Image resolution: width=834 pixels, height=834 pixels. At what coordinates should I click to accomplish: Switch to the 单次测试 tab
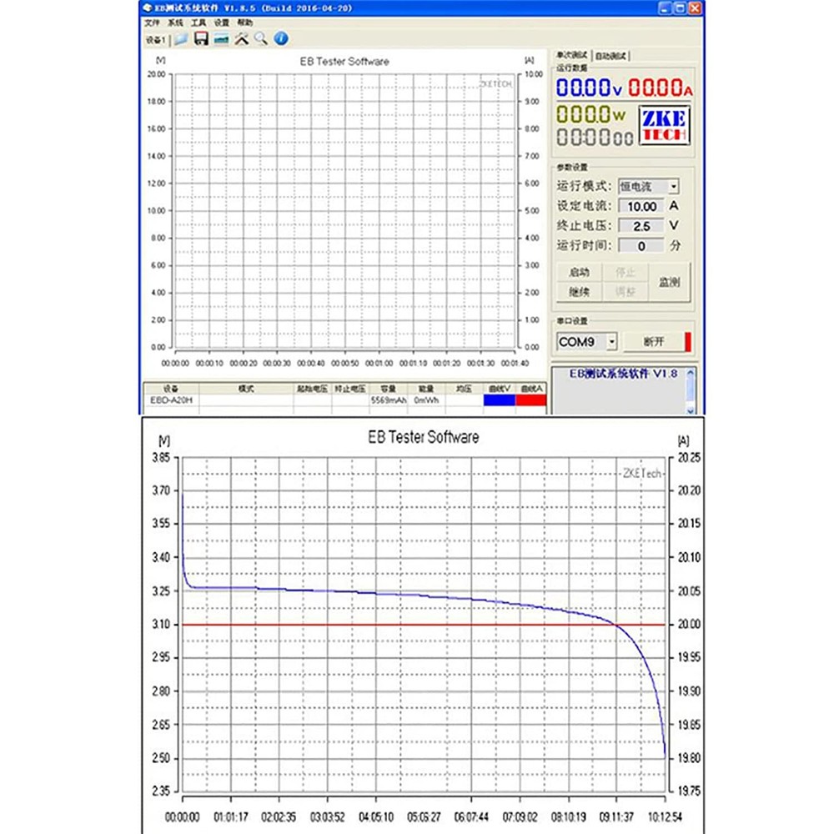pyautogui.click(x=572, y=55)
